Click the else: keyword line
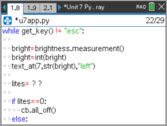This screenshot has height=126, width=167. coord(20,119)
